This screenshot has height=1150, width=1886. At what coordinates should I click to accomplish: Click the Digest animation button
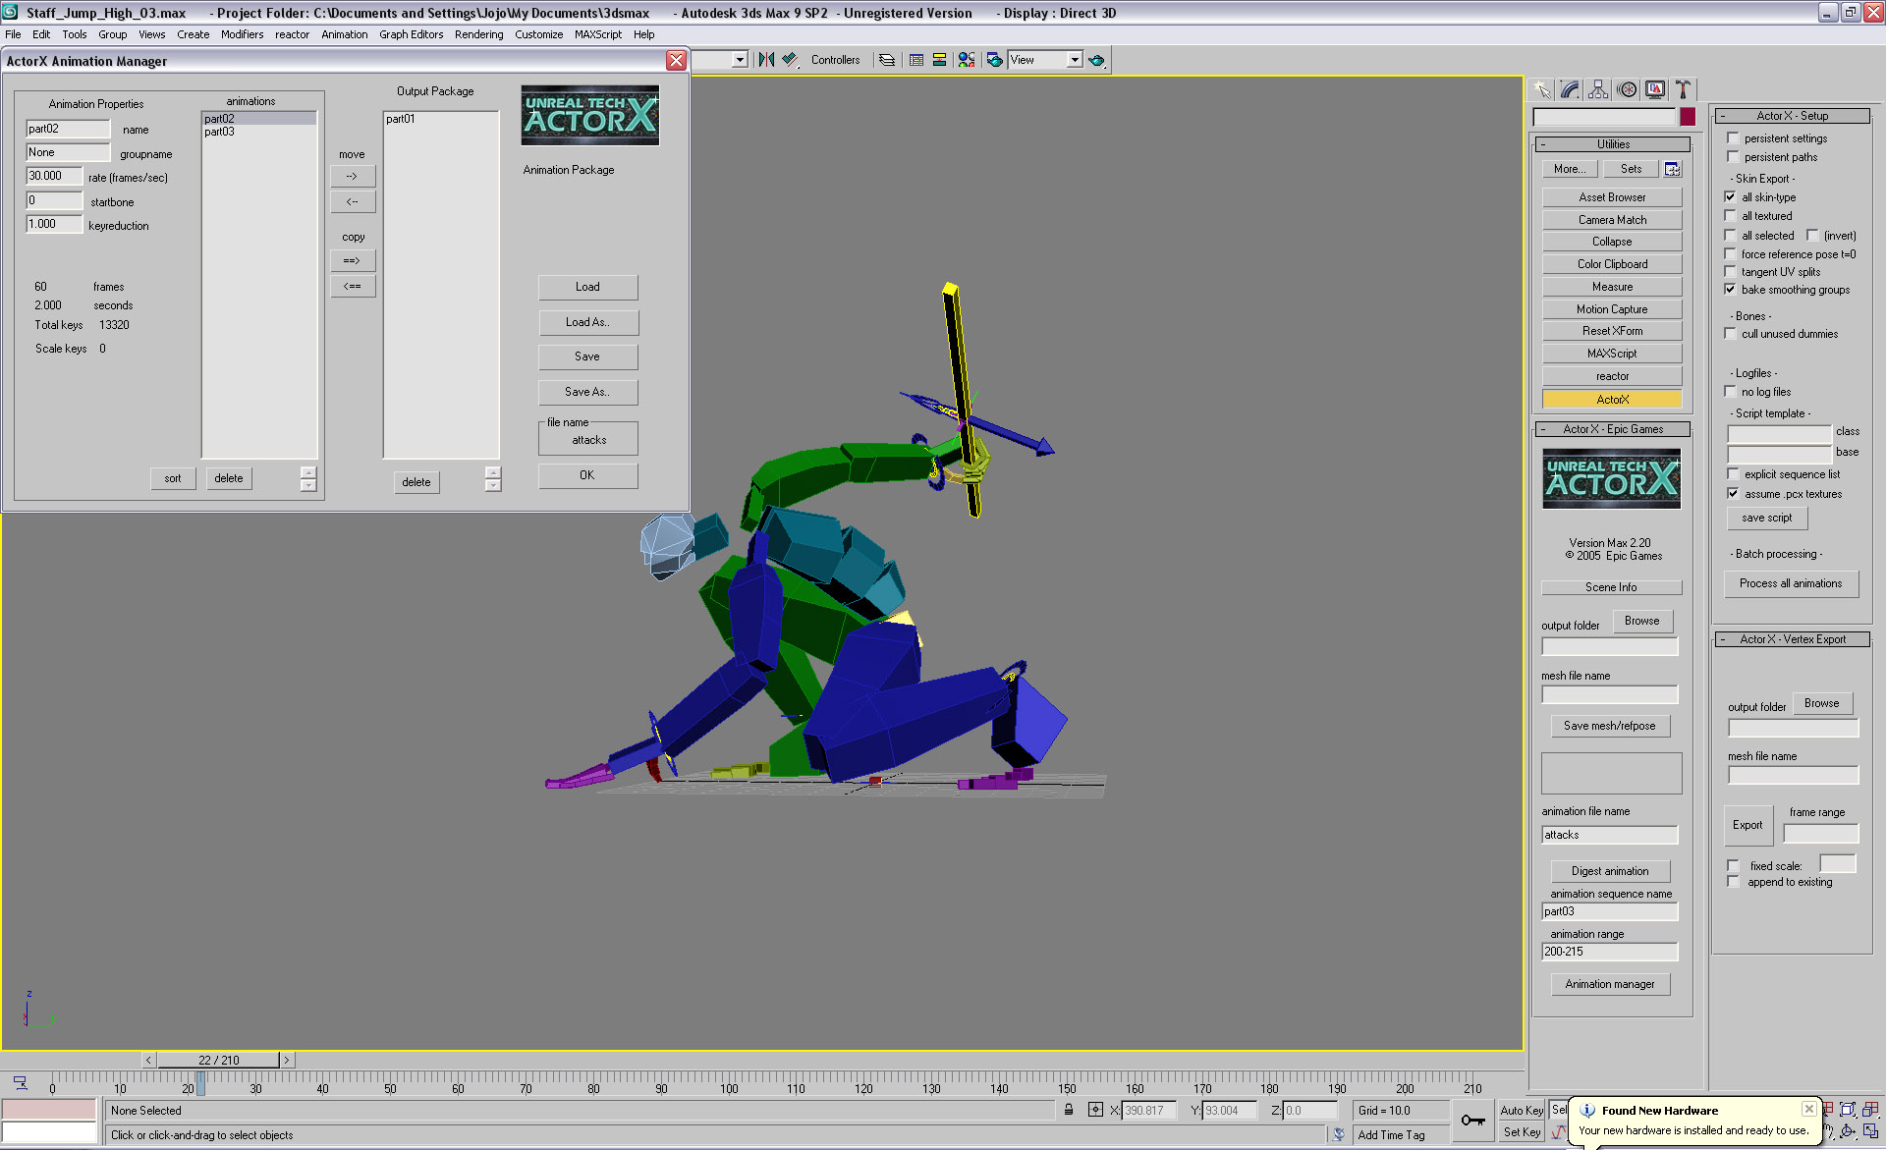click(1609, 871)
